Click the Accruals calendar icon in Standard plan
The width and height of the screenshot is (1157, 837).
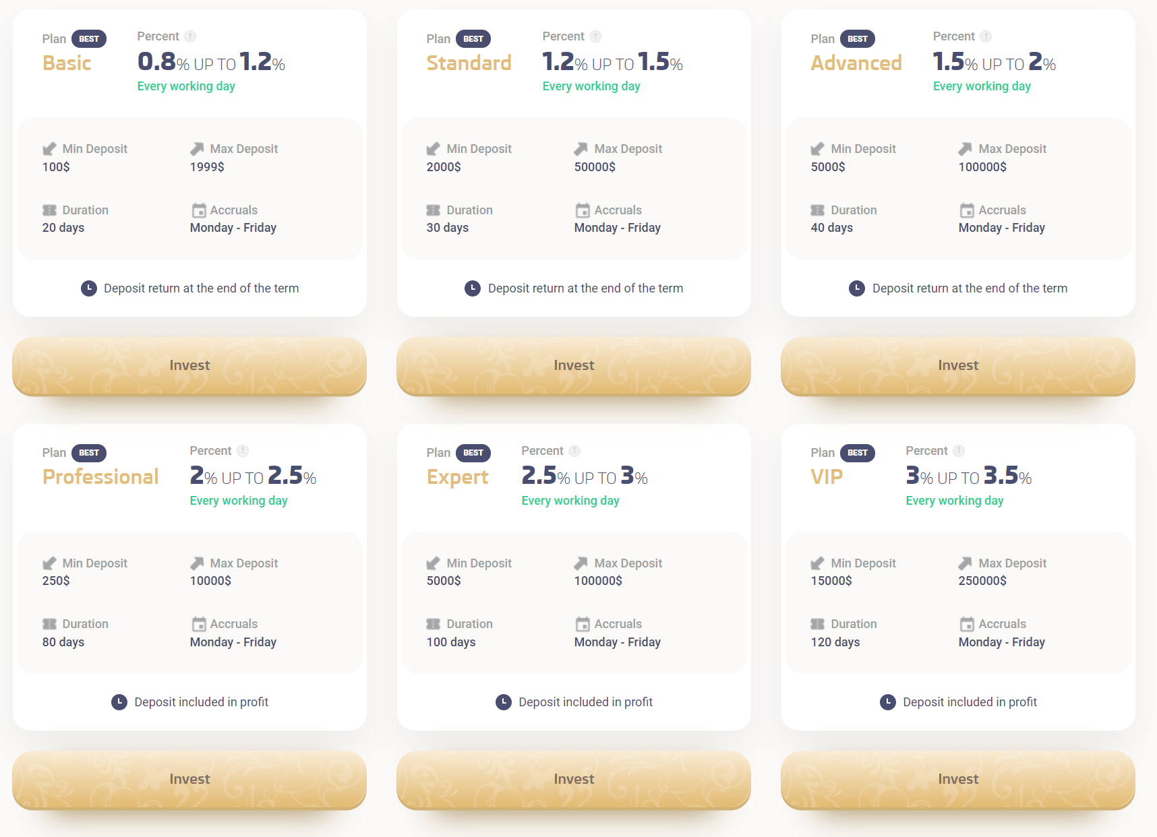(x=583, y=210)
